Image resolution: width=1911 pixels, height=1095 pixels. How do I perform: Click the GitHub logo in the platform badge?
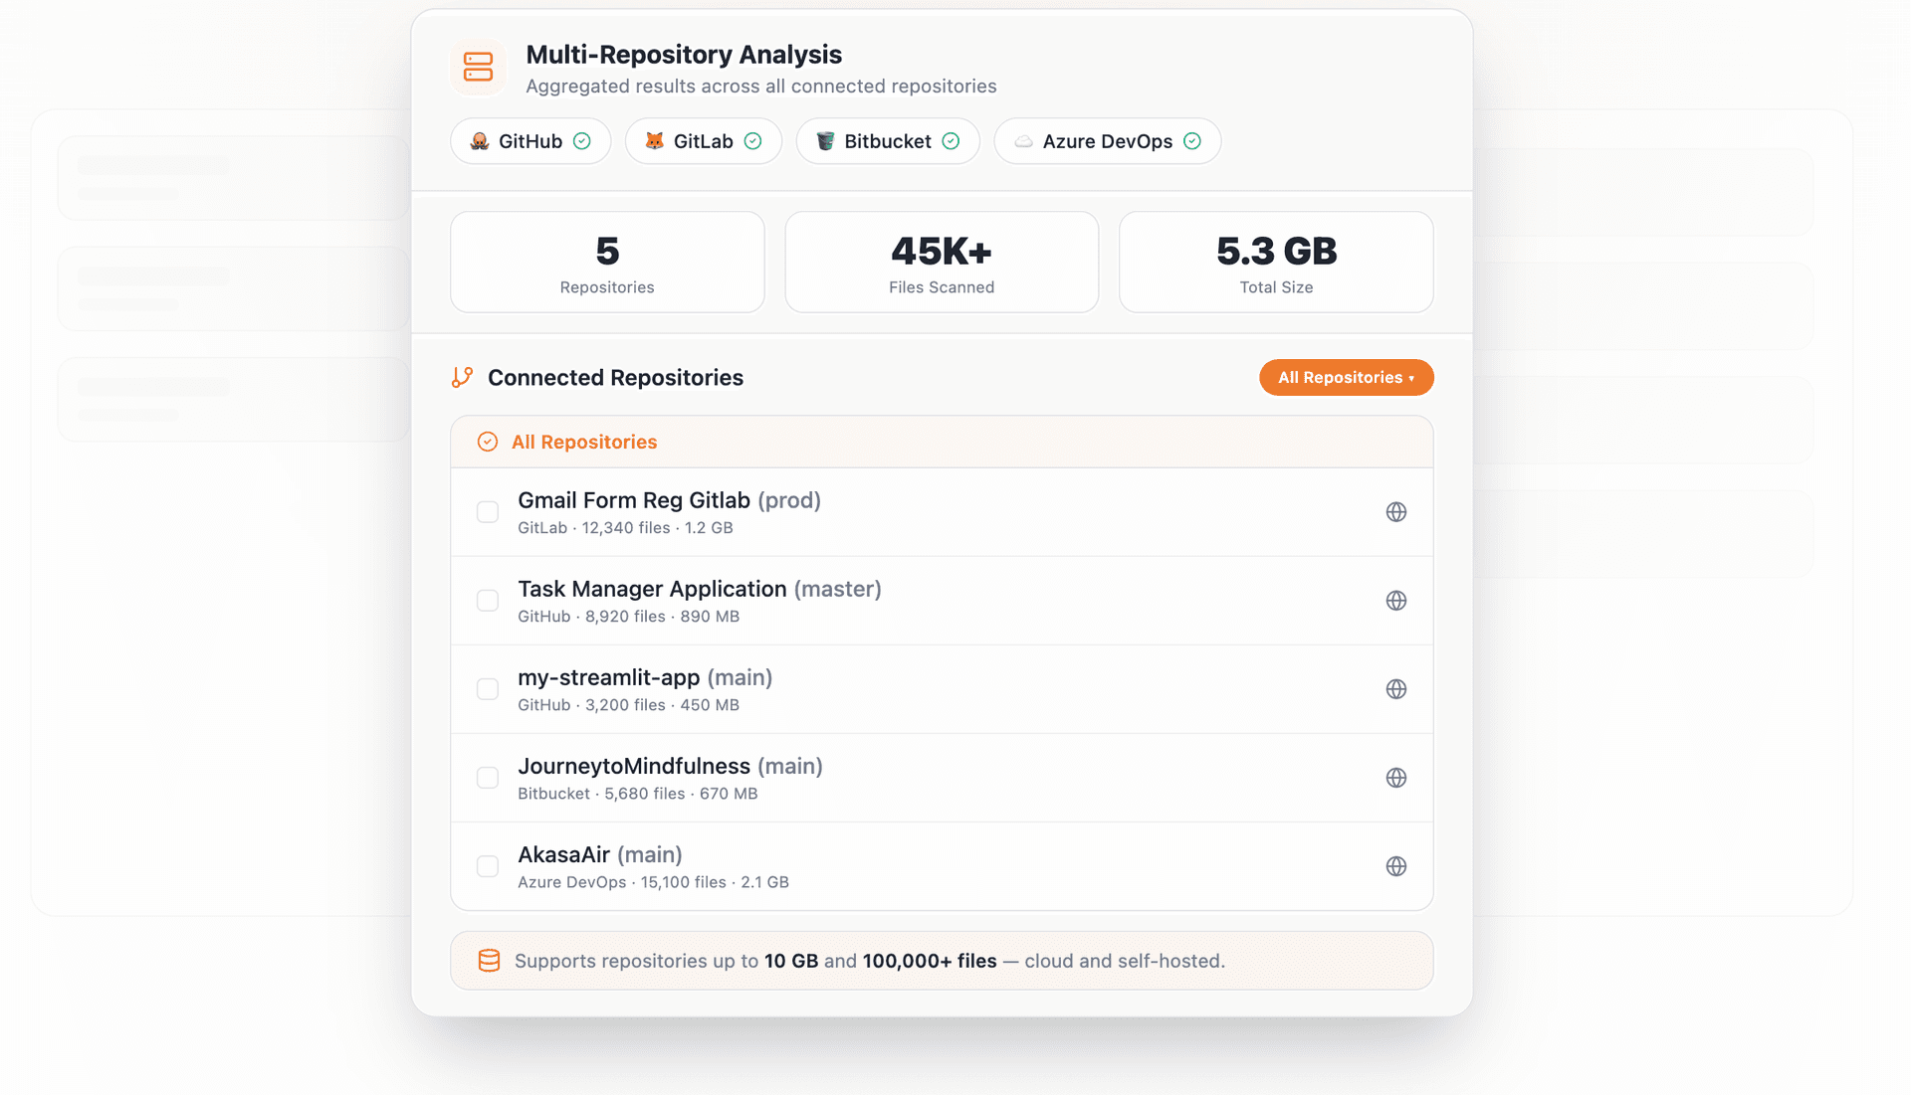coord(481,141)
